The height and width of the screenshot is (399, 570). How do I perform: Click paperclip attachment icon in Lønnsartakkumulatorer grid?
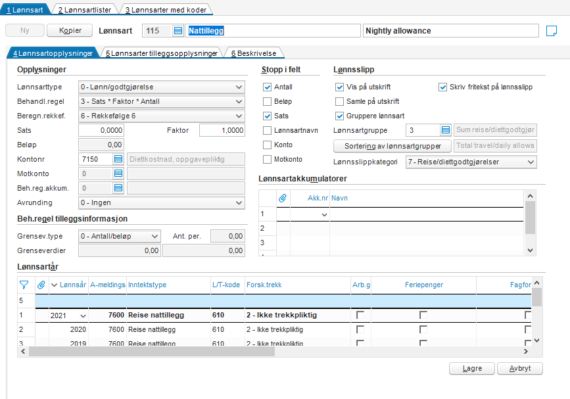click(x=283, y=197)
